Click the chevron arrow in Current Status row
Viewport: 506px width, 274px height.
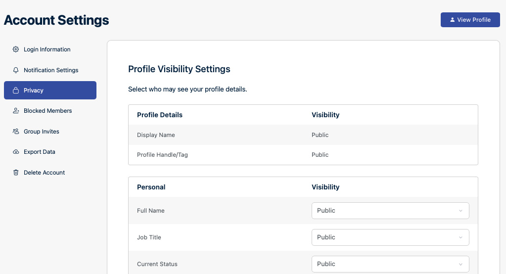pyautogui.click(x=460, y=264)
